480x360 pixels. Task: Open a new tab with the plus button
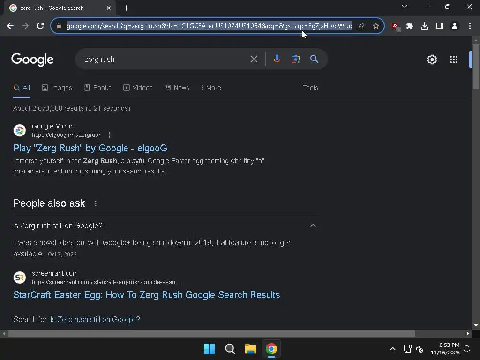click(x=127, y=8)
